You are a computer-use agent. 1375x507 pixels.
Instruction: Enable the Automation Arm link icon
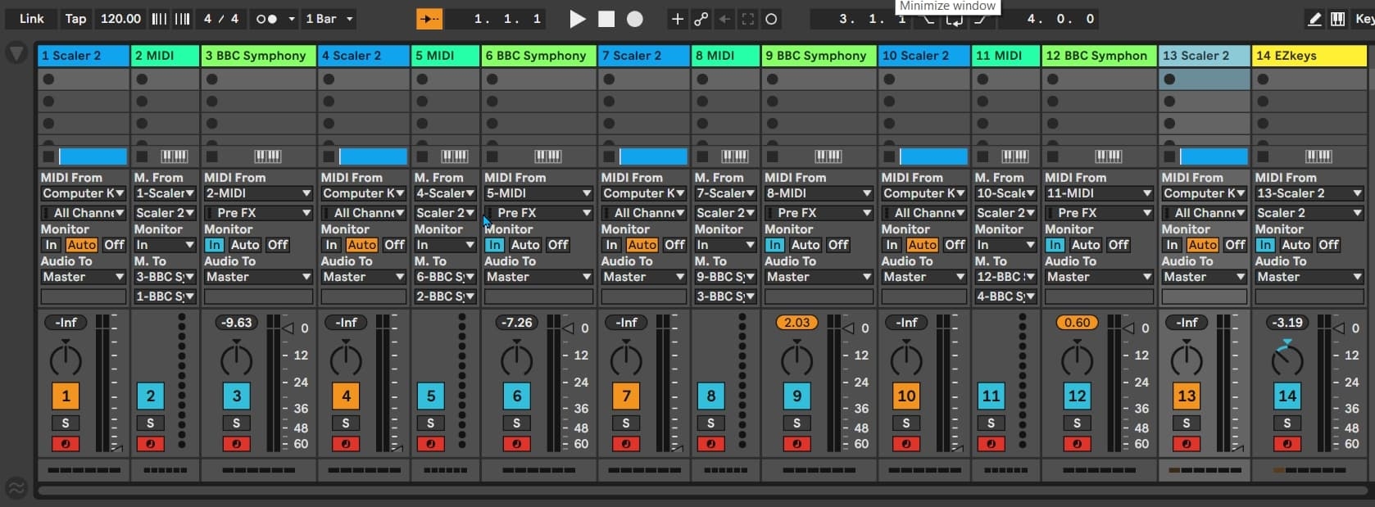[701, 19]
